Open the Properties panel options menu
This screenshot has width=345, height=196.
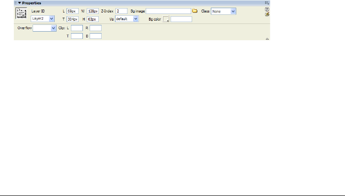pyautogui.click(x=267, y=3)
